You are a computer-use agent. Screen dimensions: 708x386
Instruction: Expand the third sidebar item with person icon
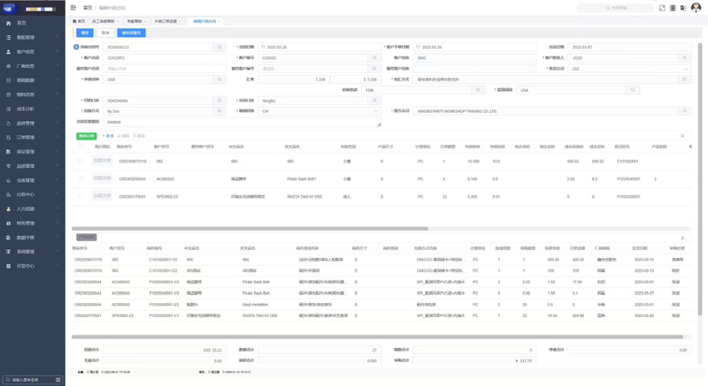pos(33,52)
